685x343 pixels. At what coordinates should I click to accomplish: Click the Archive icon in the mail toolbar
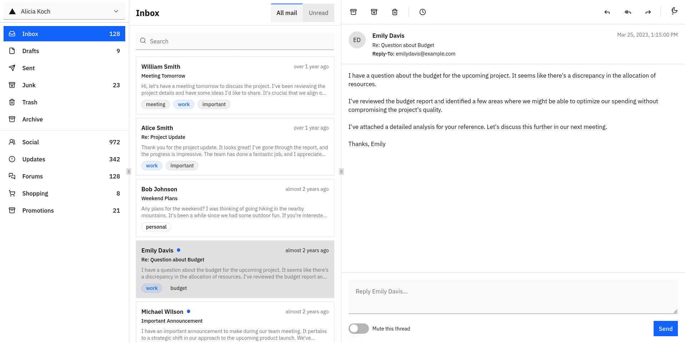coord(353,12)
